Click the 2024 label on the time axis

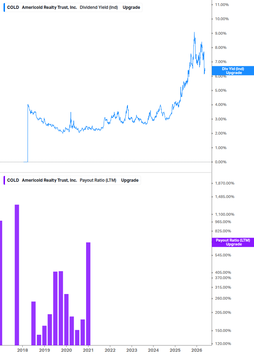pos(153,350)
